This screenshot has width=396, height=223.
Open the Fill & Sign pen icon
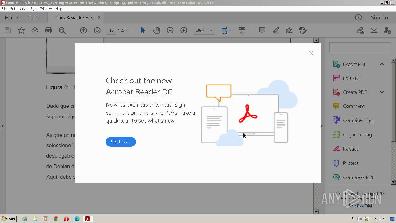point(289,30)
